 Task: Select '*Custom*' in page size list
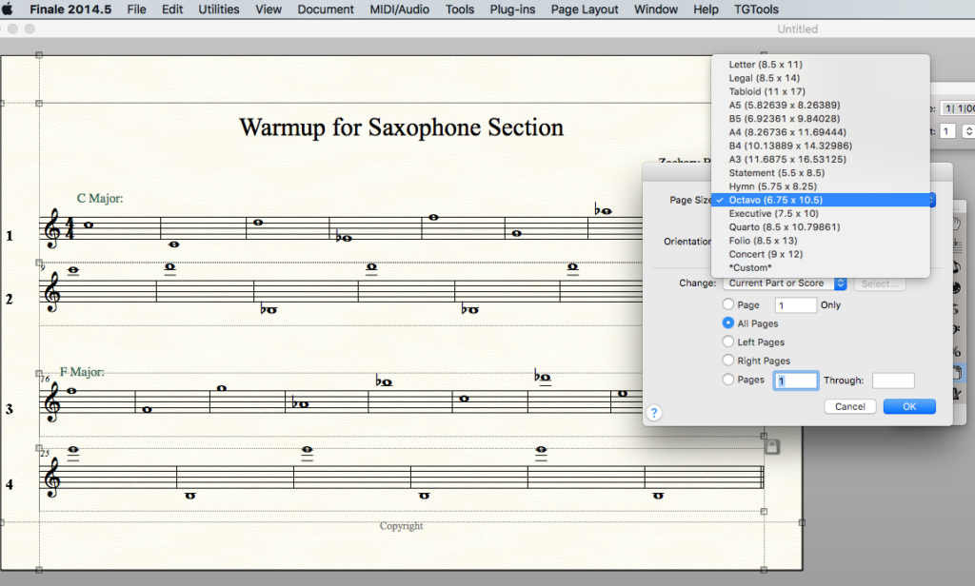click(749, 268)
